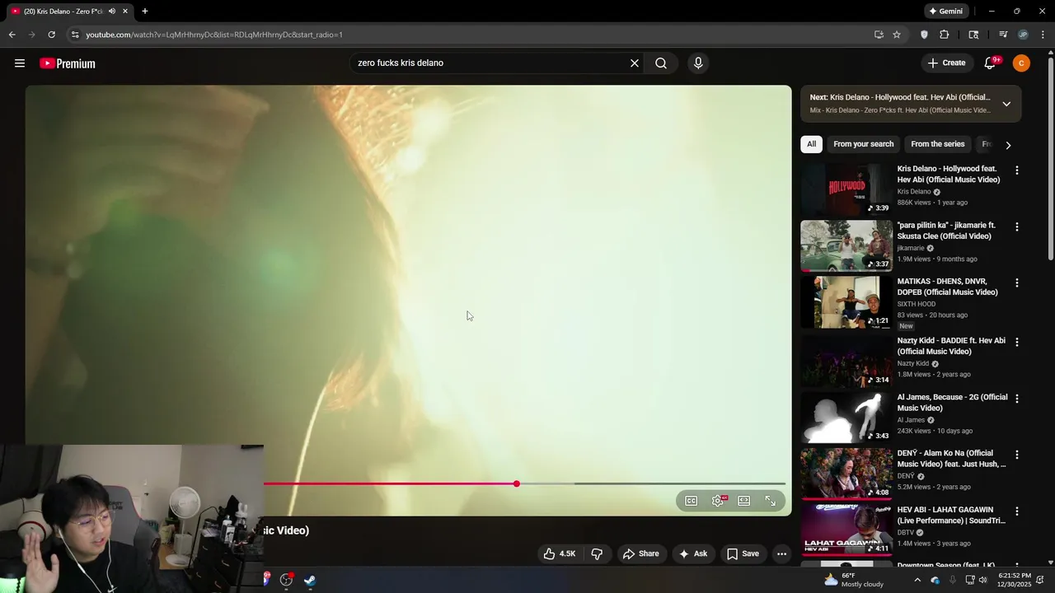Open player settings gear

tap(719, 501)
